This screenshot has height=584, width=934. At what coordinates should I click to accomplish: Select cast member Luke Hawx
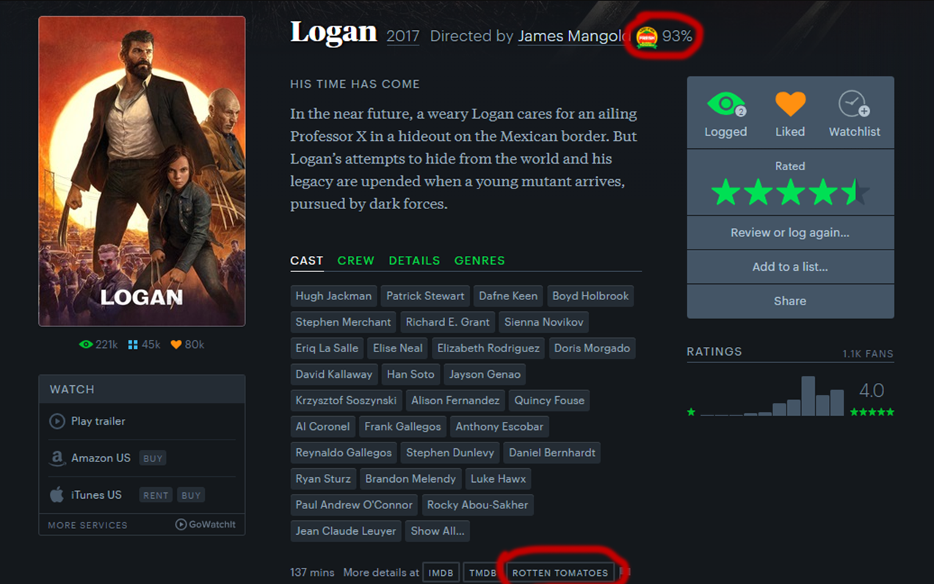[498, 478]
